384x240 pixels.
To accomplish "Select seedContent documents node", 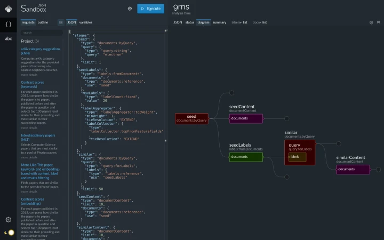I will coord(246,118).
